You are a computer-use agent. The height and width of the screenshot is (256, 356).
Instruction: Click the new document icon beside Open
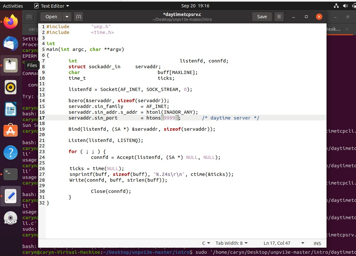tap(78, 17)
